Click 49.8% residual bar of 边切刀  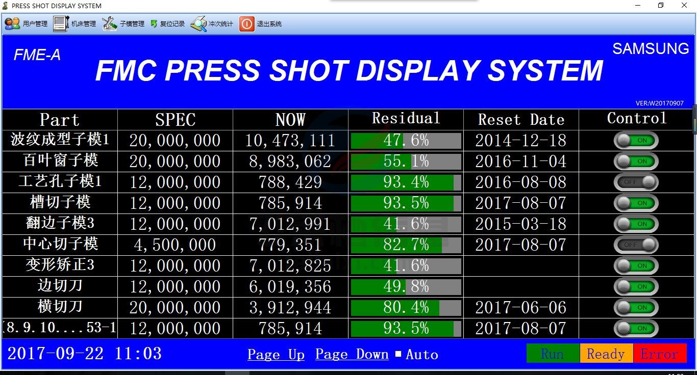(406, 287)
